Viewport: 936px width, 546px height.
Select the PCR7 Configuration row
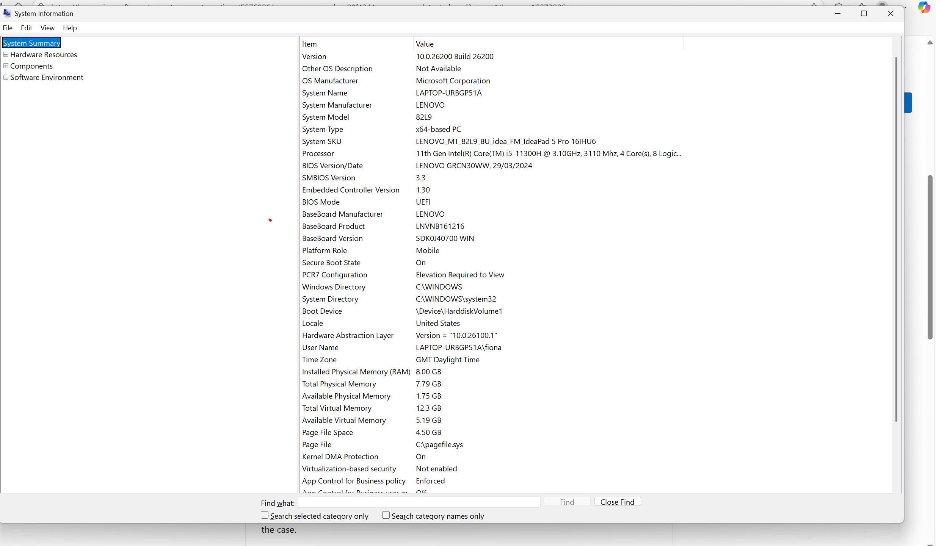(x=492, y=275)
